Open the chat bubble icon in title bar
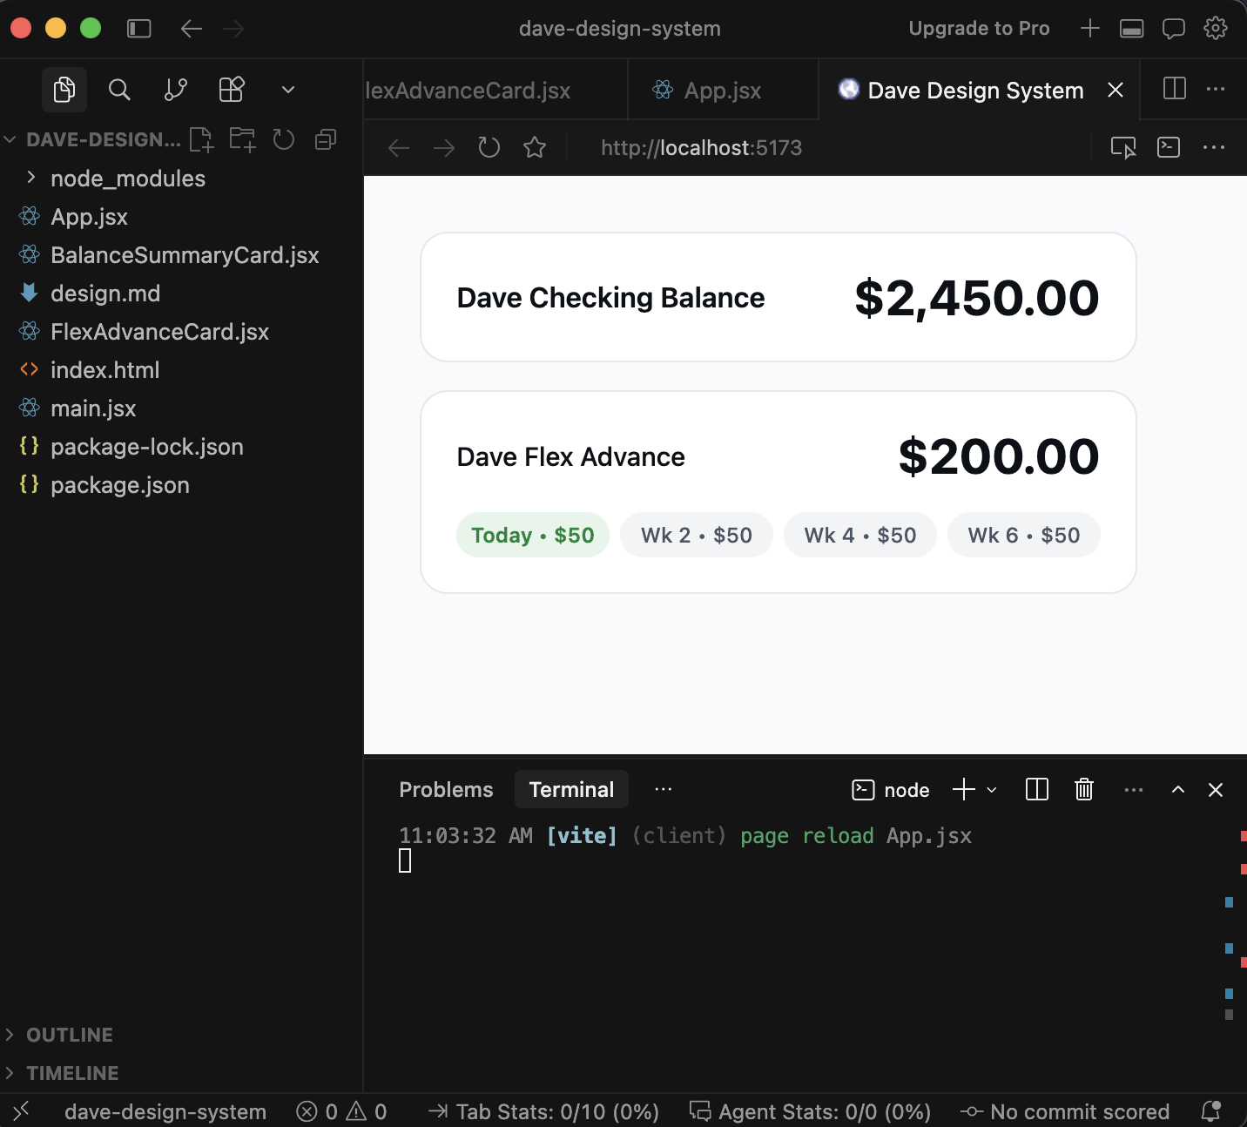The width and height of the screenshot is (1247, 1127). (1174, 29)
